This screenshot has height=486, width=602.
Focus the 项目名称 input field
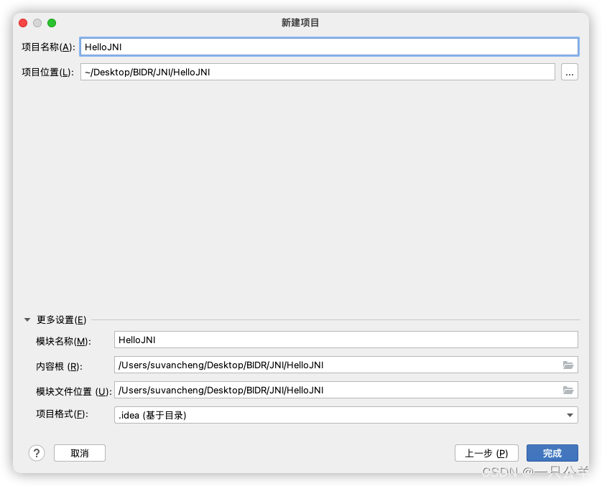pyautogui.click(x=330, y=47)
